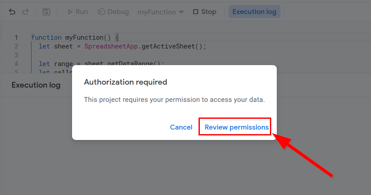
Task: Click SpreadsheetApp in the code
Action: [111, 46]
